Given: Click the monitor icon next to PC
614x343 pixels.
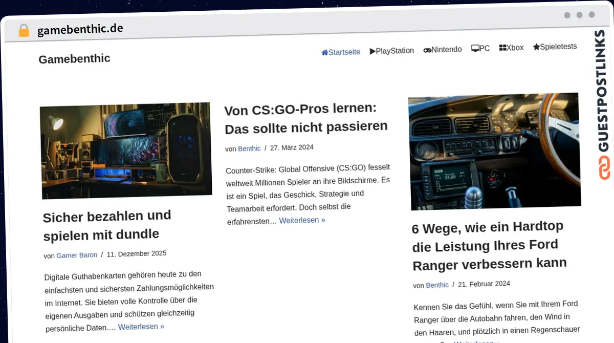Looking at the screenshot, I should coord(476,48).
